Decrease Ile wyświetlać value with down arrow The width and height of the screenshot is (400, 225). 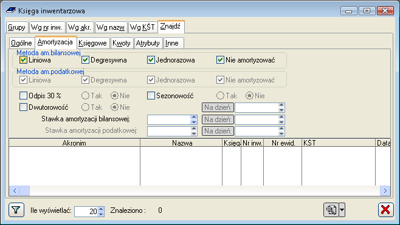tap(101, 214)
